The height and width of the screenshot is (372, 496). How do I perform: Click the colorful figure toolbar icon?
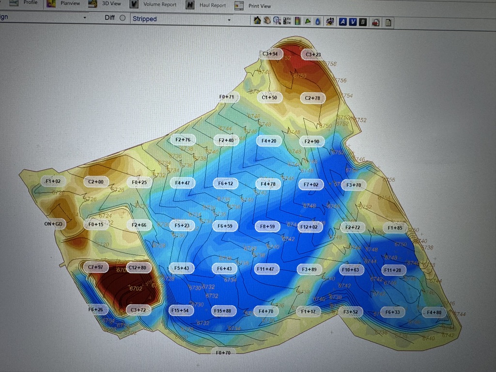point(330,21)
